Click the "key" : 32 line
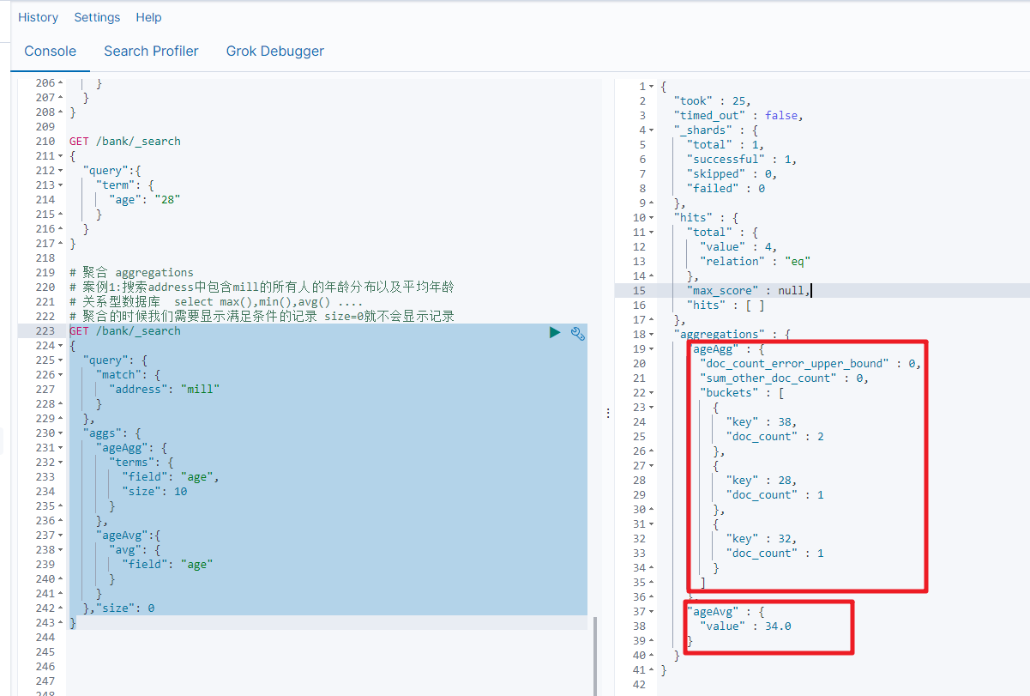The image size is (1030, 696). [762, 539]
